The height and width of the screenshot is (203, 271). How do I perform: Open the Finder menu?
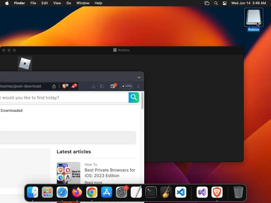click(x=20, y=3)
